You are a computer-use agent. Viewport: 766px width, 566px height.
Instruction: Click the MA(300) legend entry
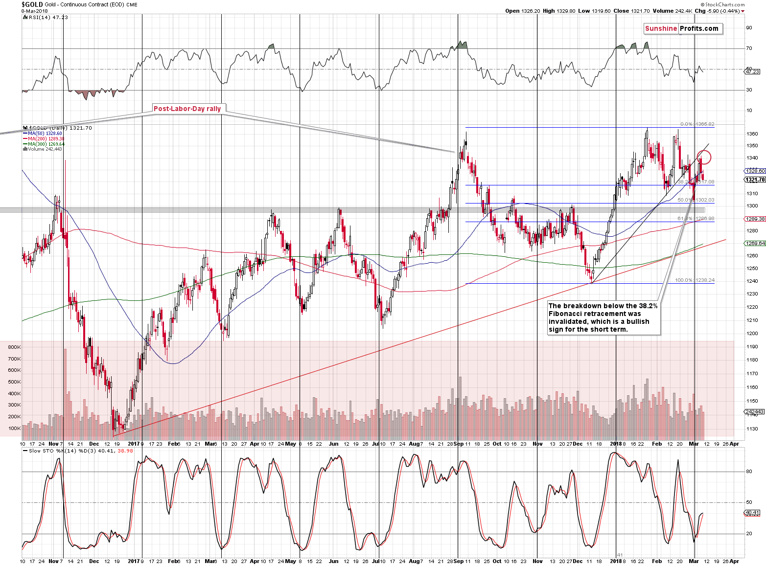[43, 144]
